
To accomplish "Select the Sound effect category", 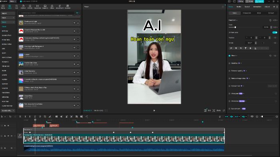I will coord(6,35).
